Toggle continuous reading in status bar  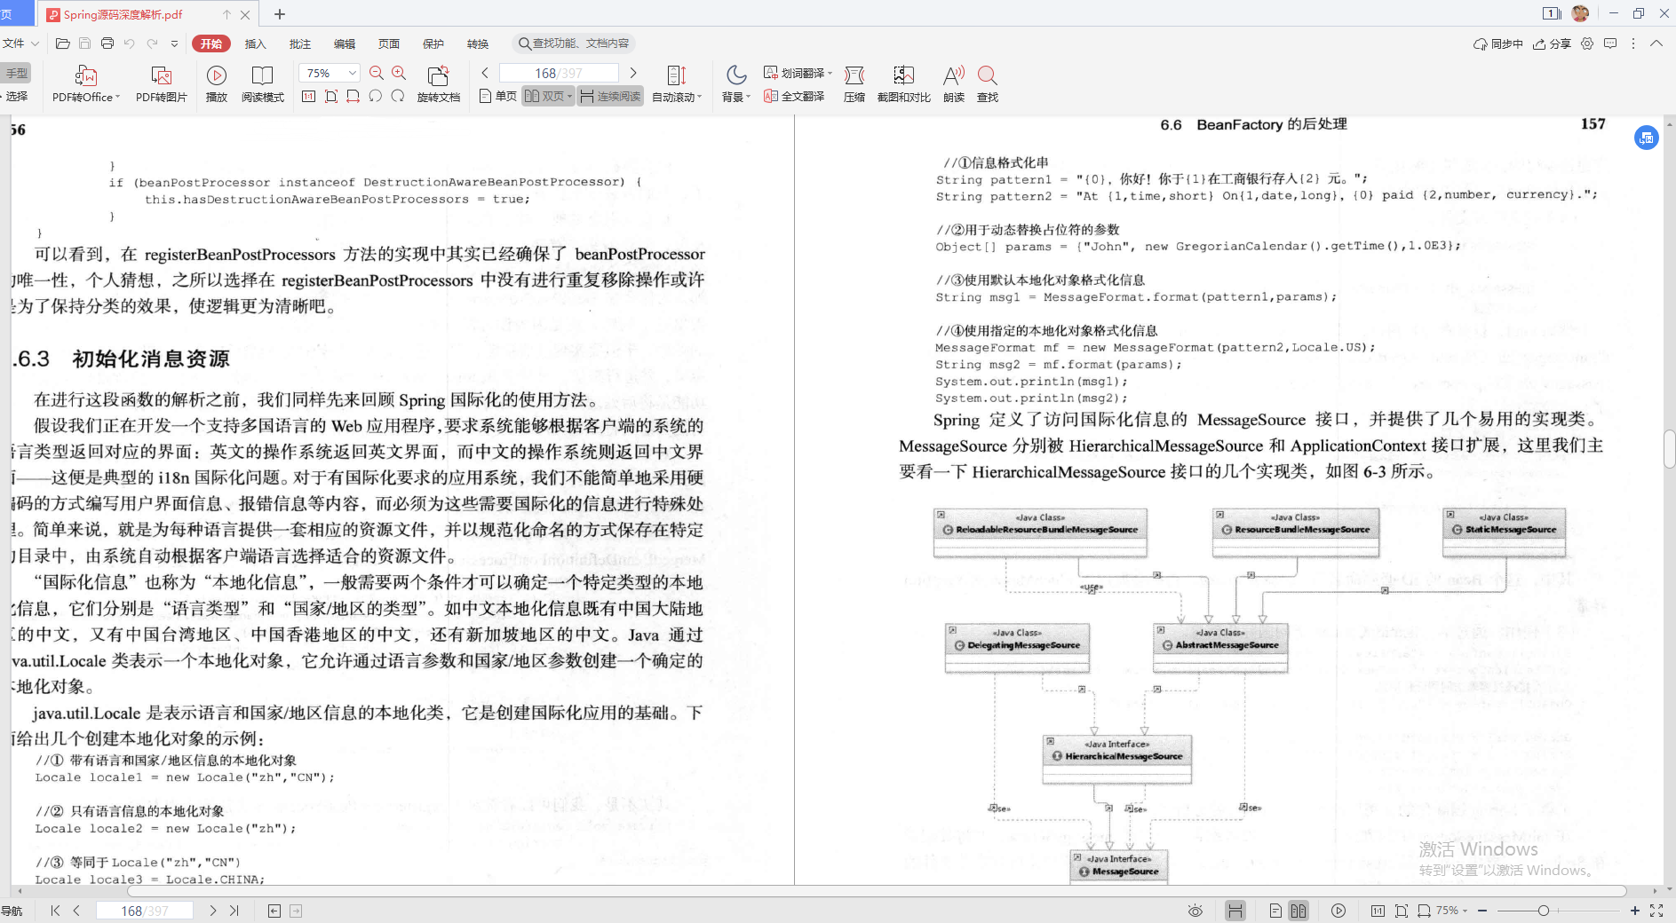1235,911
